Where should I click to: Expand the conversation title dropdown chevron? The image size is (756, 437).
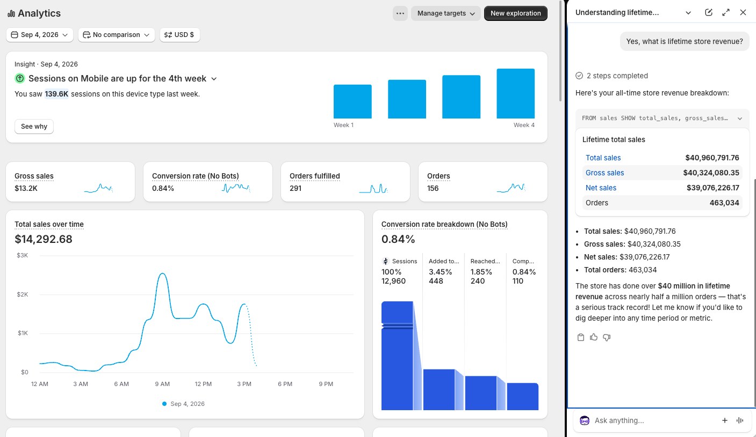[x=688, y=12]
